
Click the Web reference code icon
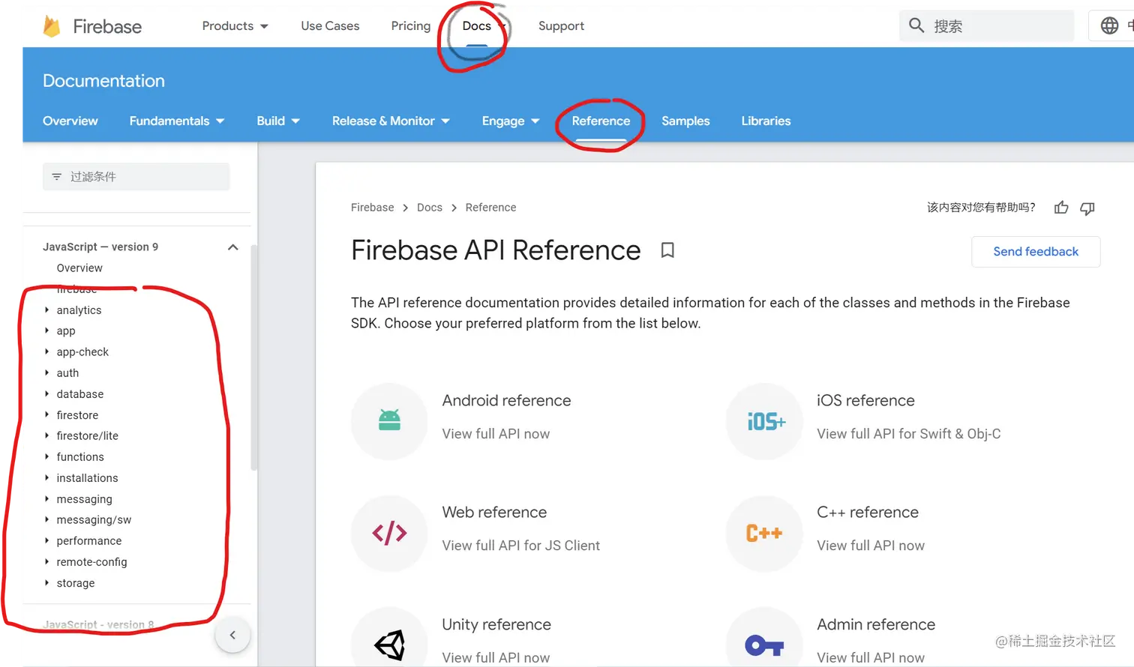(x=389, y=533)
